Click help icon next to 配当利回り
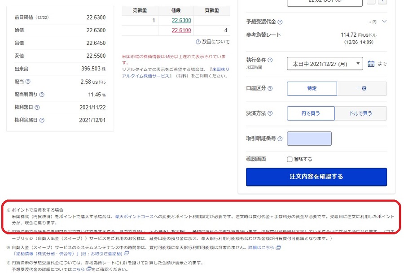The image size is (404, 273). tap(42, 95)
